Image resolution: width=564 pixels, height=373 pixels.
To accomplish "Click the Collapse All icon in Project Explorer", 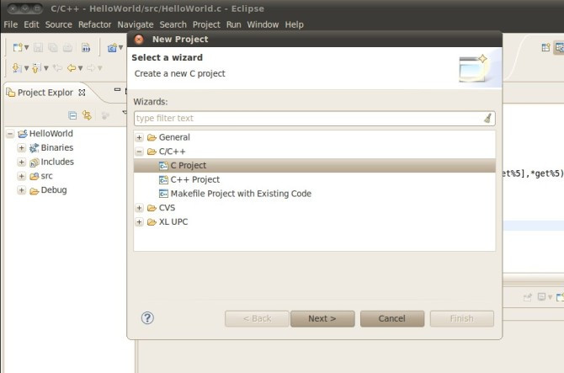I will point(72,115).
